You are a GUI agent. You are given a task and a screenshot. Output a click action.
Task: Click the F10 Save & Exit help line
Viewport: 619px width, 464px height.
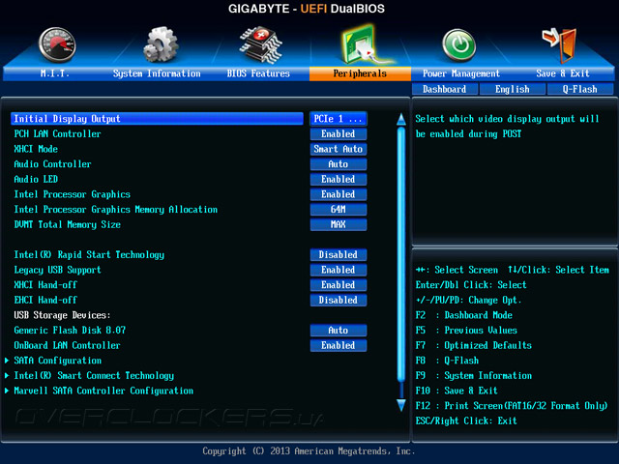(x=457, y=391)
